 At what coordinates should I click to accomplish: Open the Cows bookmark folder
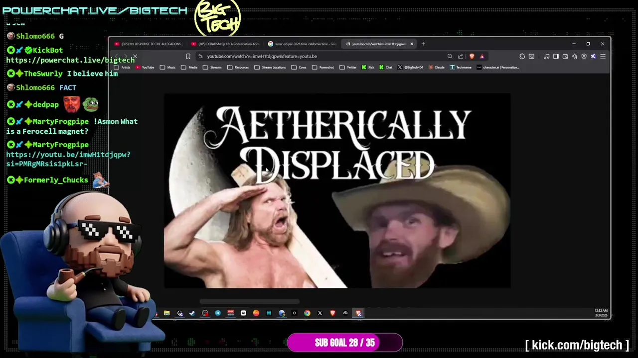click(x=299, y=67)
